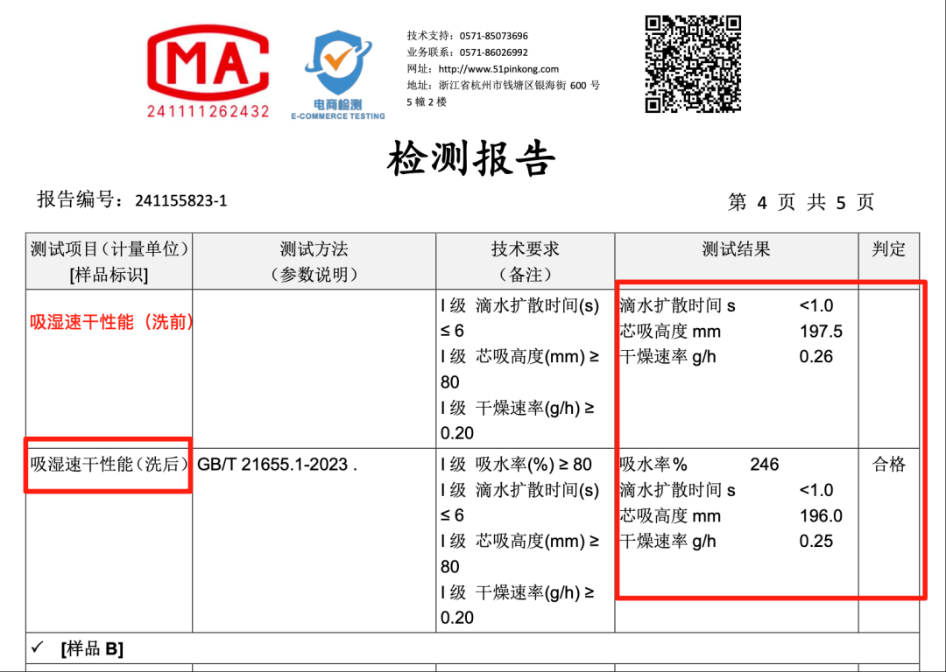Click I级 干燥速率(g/h) ≥ requirement in 洗后 row

[518, 592]
